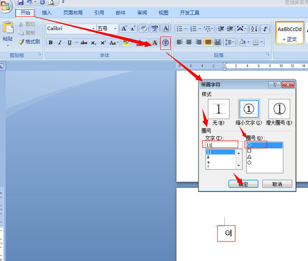Switch to the 开始 ribbon tab
Screen dimensions: 308x261
click(25, 13)
